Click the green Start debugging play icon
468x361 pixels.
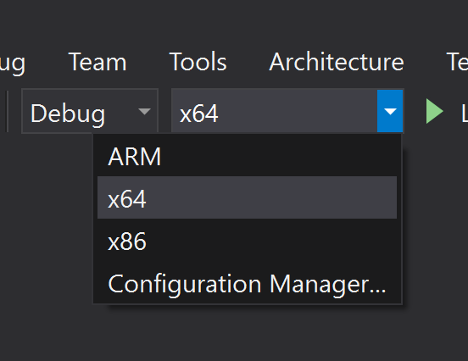point(435,111)
